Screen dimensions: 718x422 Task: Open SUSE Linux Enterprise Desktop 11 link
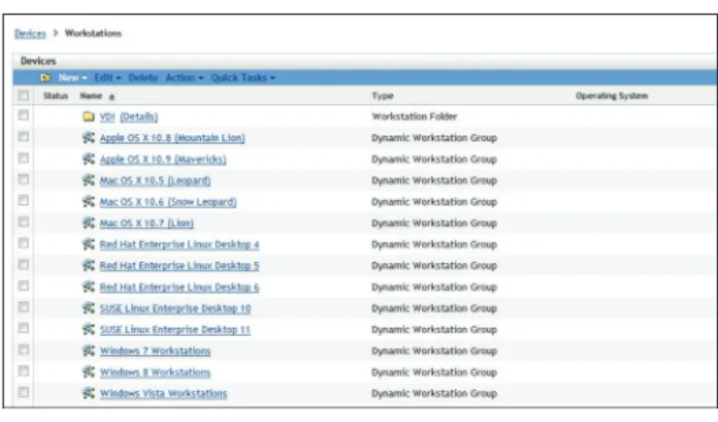(x=174, y=330)
